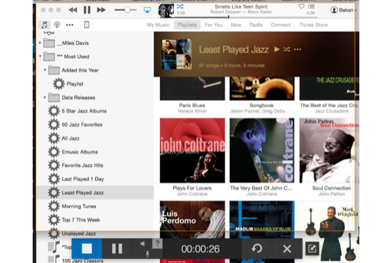Switch to the Podcasts library icon
Screen dimensions: 392x263
(57, 25)
